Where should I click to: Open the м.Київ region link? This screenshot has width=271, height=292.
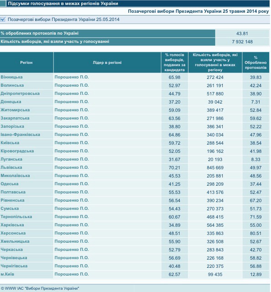(7, 274)
